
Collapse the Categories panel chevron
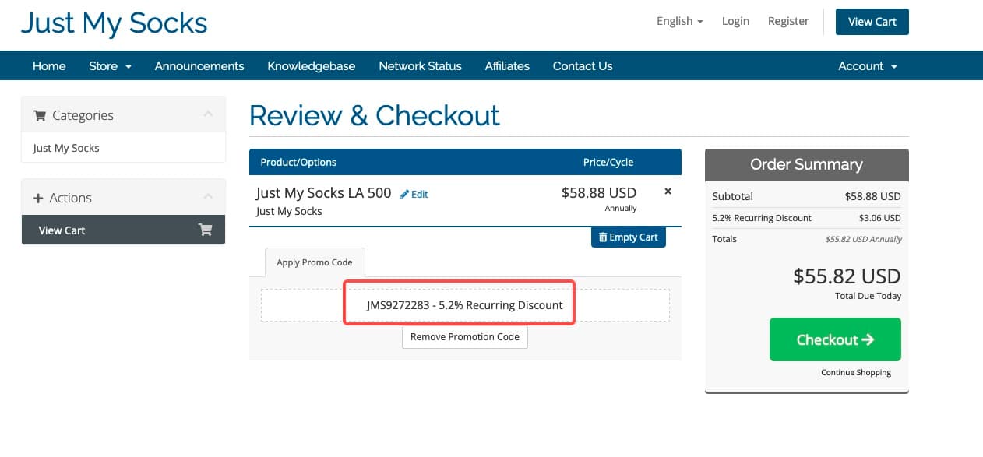[x=208, y=114]
